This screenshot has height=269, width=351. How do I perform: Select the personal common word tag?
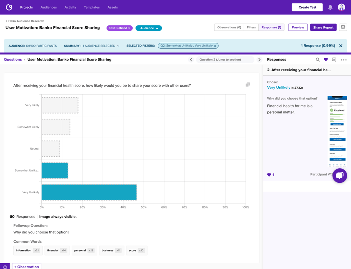[x=84, y=251]
